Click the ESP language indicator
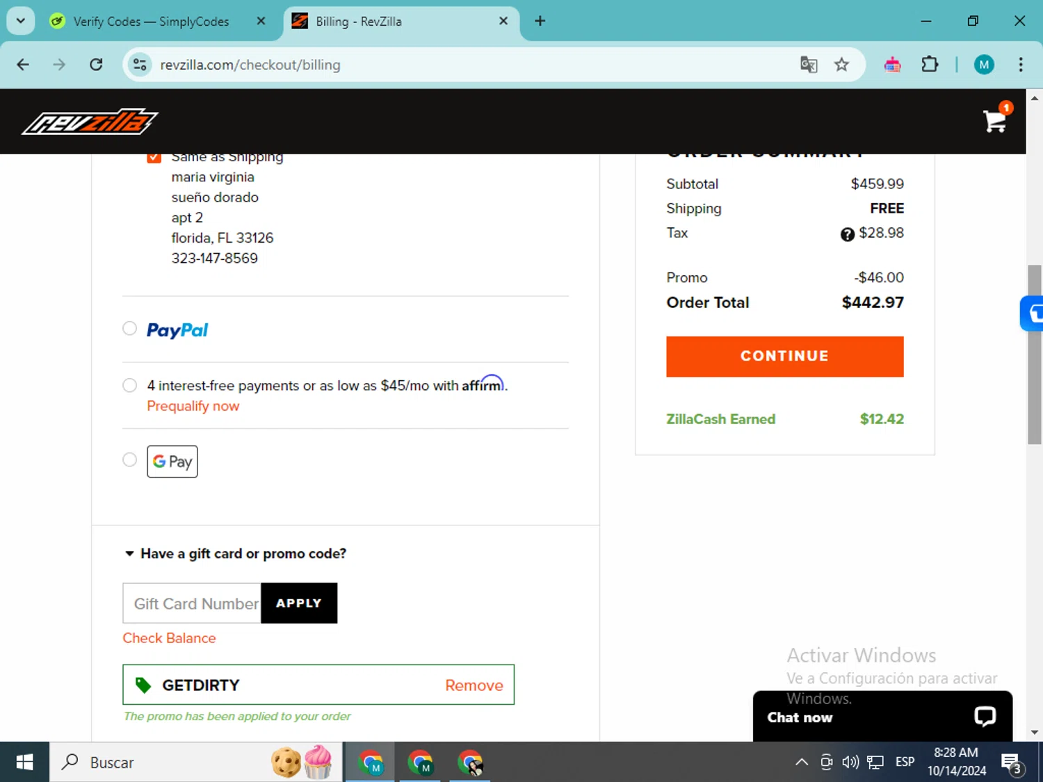This screenshot has height=782, width=1043. pos(905,762)
